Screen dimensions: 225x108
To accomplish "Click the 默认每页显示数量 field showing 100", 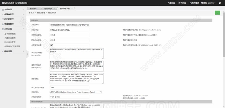I will click(x=69, y=88).
